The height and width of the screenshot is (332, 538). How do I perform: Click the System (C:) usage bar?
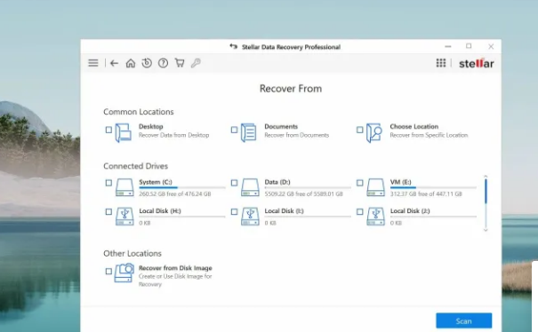(182, 187)
